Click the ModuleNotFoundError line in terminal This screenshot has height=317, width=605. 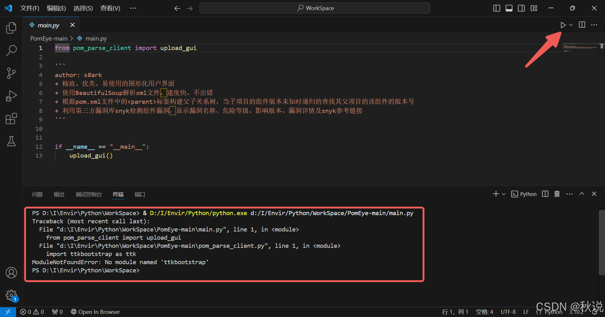click(120, 262)
